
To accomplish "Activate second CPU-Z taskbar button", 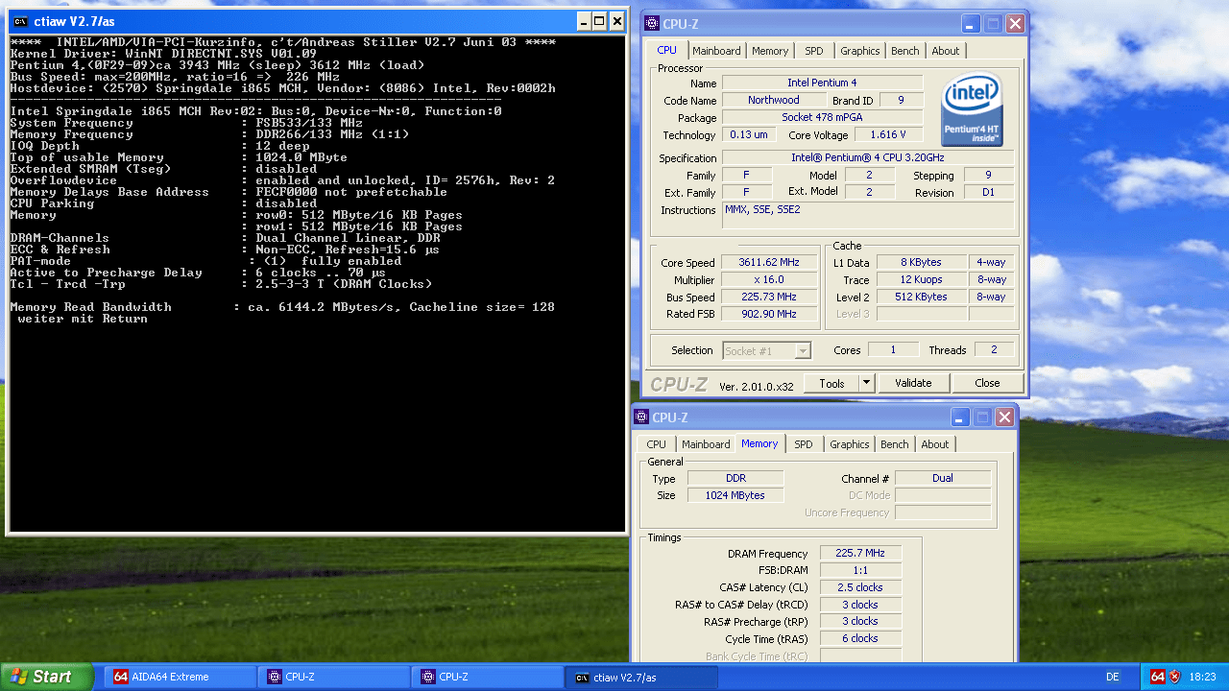I will click(x=488, y=677).
